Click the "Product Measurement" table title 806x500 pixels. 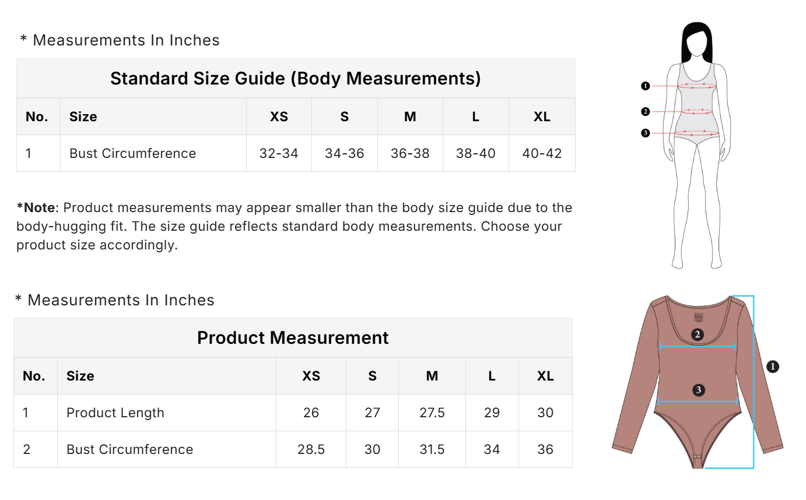click(293, 337)
